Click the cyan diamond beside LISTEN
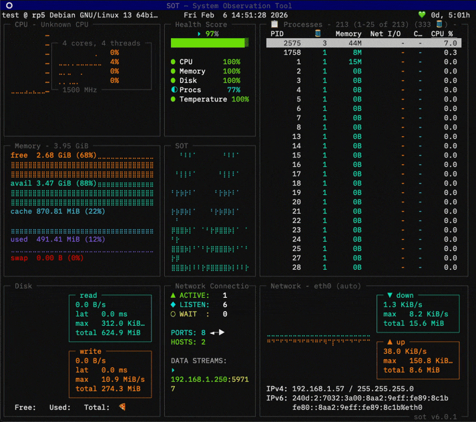The width and height of the screenshot is (476, 422). pyautogui.click(x=173, y=304)
